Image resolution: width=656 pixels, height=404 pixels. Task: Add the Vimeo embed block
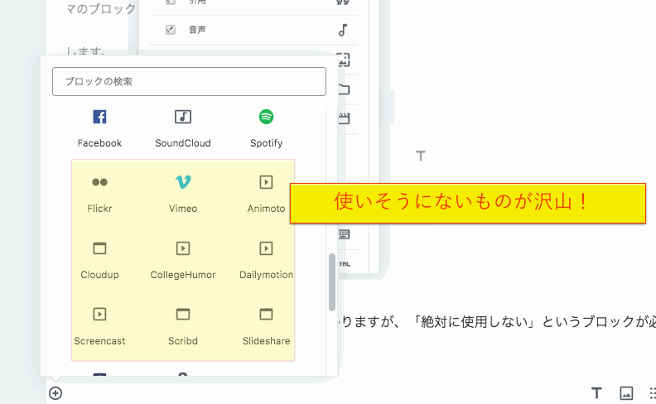tap(183, 194)
